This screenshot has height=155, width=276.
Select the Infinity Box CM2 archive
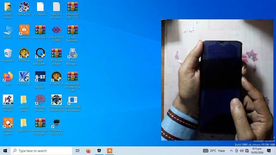tap(72, 10)
